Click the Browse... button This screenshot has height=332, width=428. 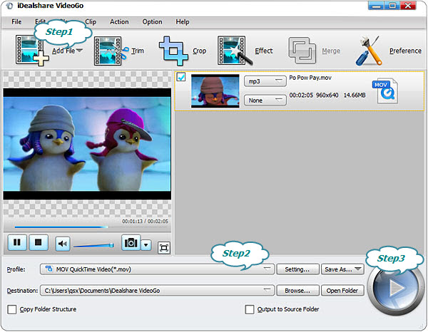[x=297, y=291]
